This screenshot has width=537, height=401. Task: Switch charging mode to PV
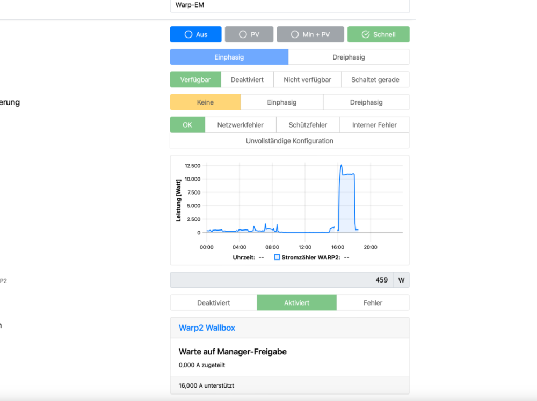tap(249, 34)
